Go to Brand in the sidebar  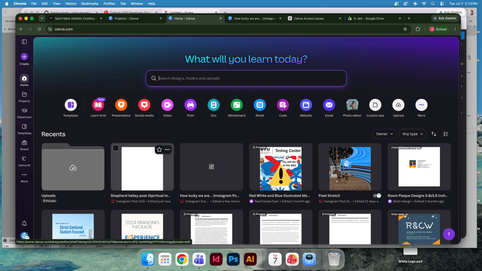point(24,145)
